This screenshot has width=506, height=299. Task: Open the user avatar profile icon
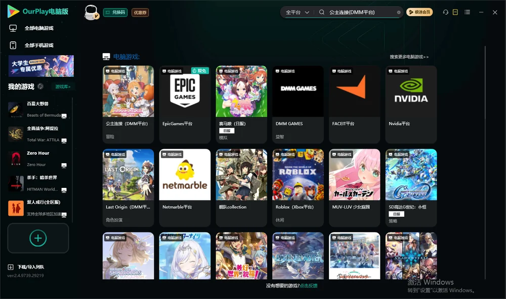(x=92, y=12)
